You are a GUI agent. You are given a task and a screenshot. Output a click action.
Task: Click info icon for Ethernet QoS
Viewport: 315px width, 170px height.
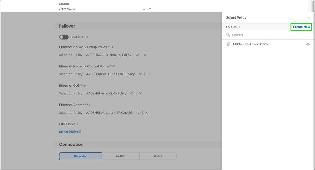pos(84,86)
